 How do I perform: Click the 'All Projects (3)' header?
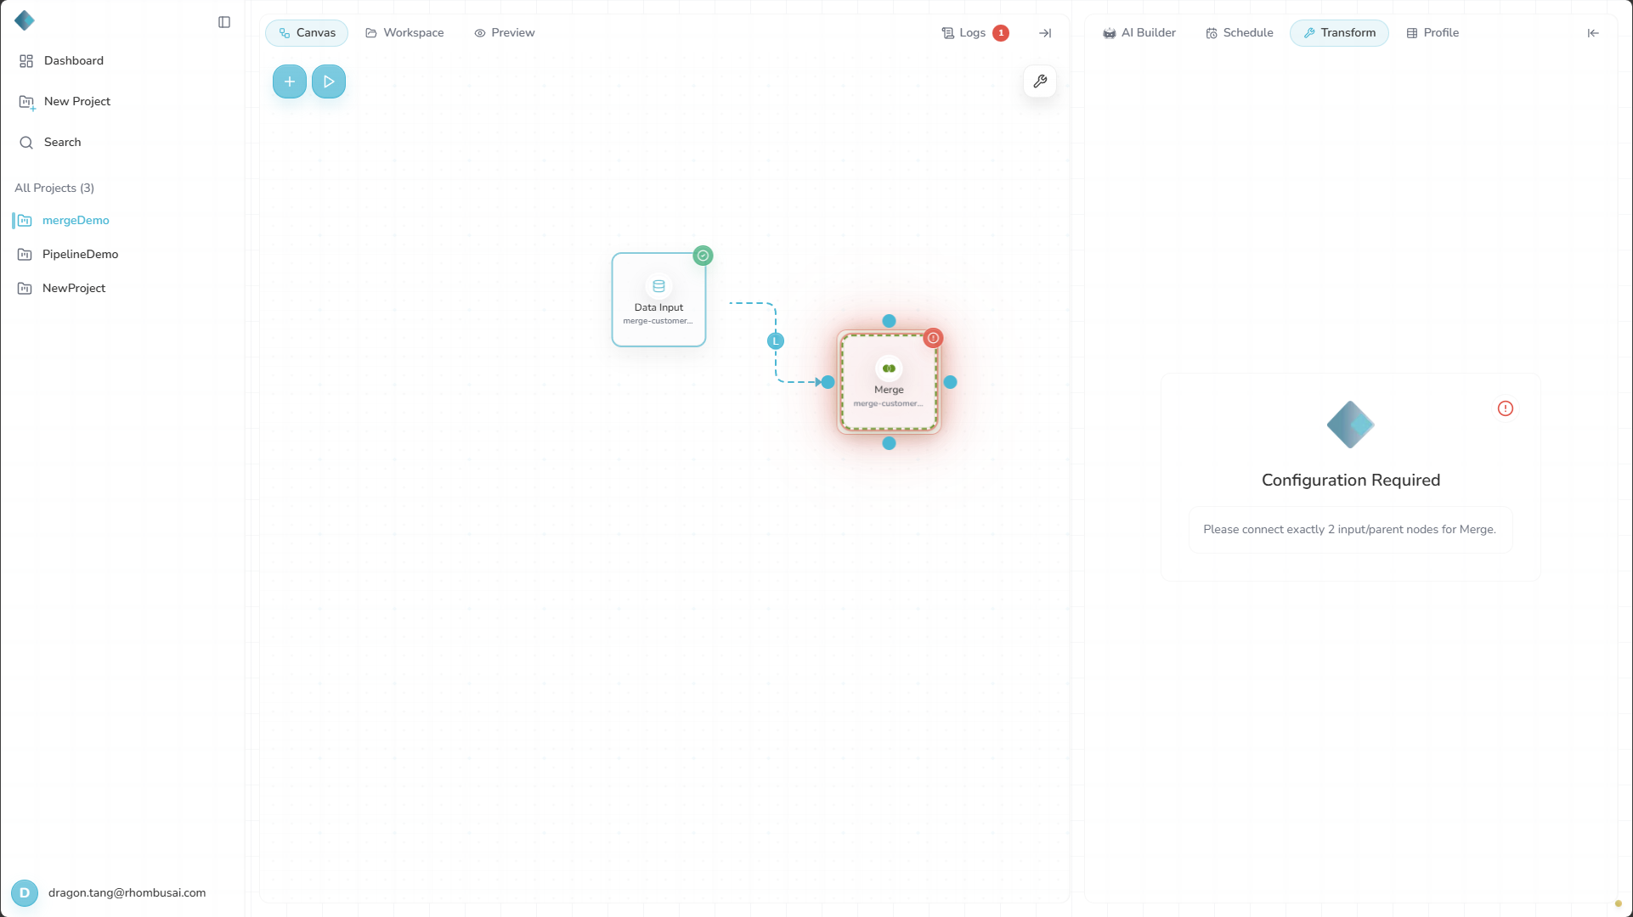tap(54, 188)
